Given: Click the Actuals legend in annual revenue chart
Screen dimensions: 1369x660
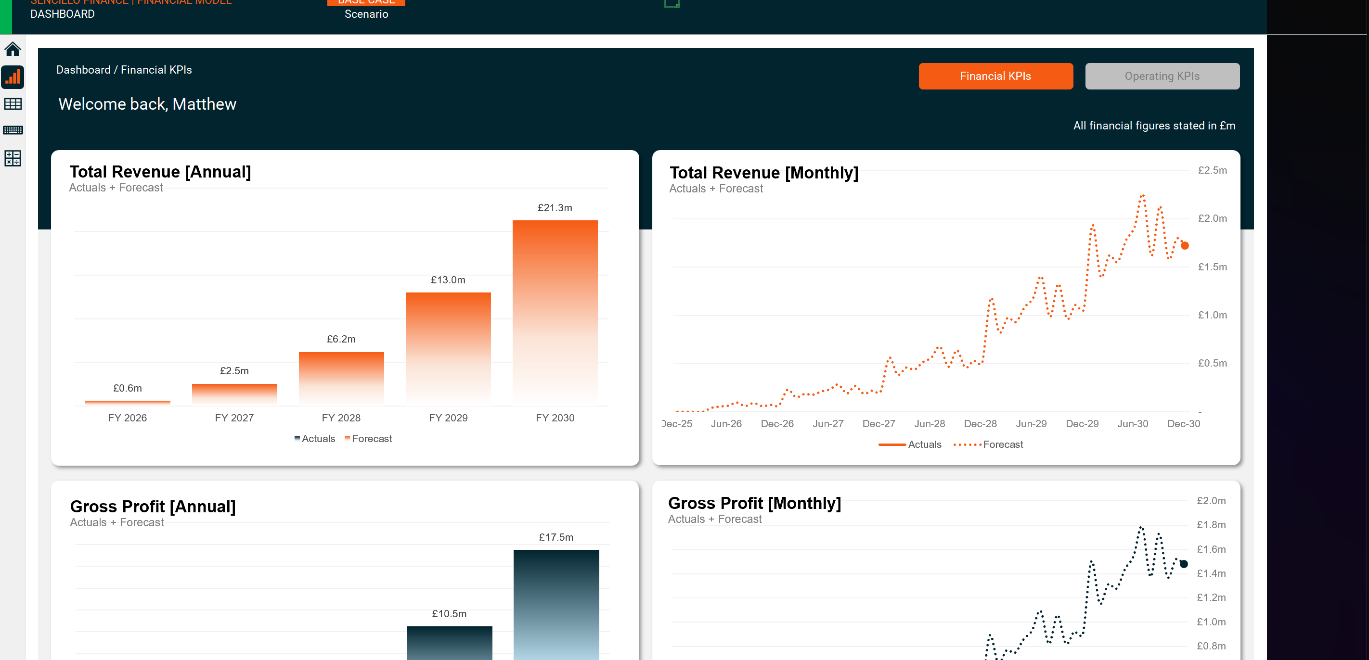Looking at the screenshot, I should tap(315, 439).
